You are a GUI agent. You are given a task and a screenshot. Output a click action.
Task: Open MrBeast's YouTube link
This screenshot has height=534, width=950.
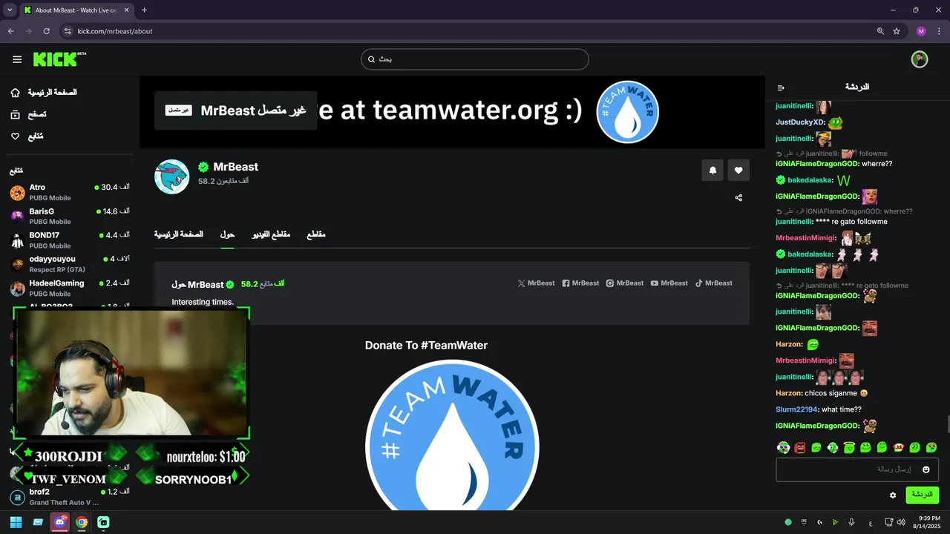669,283
